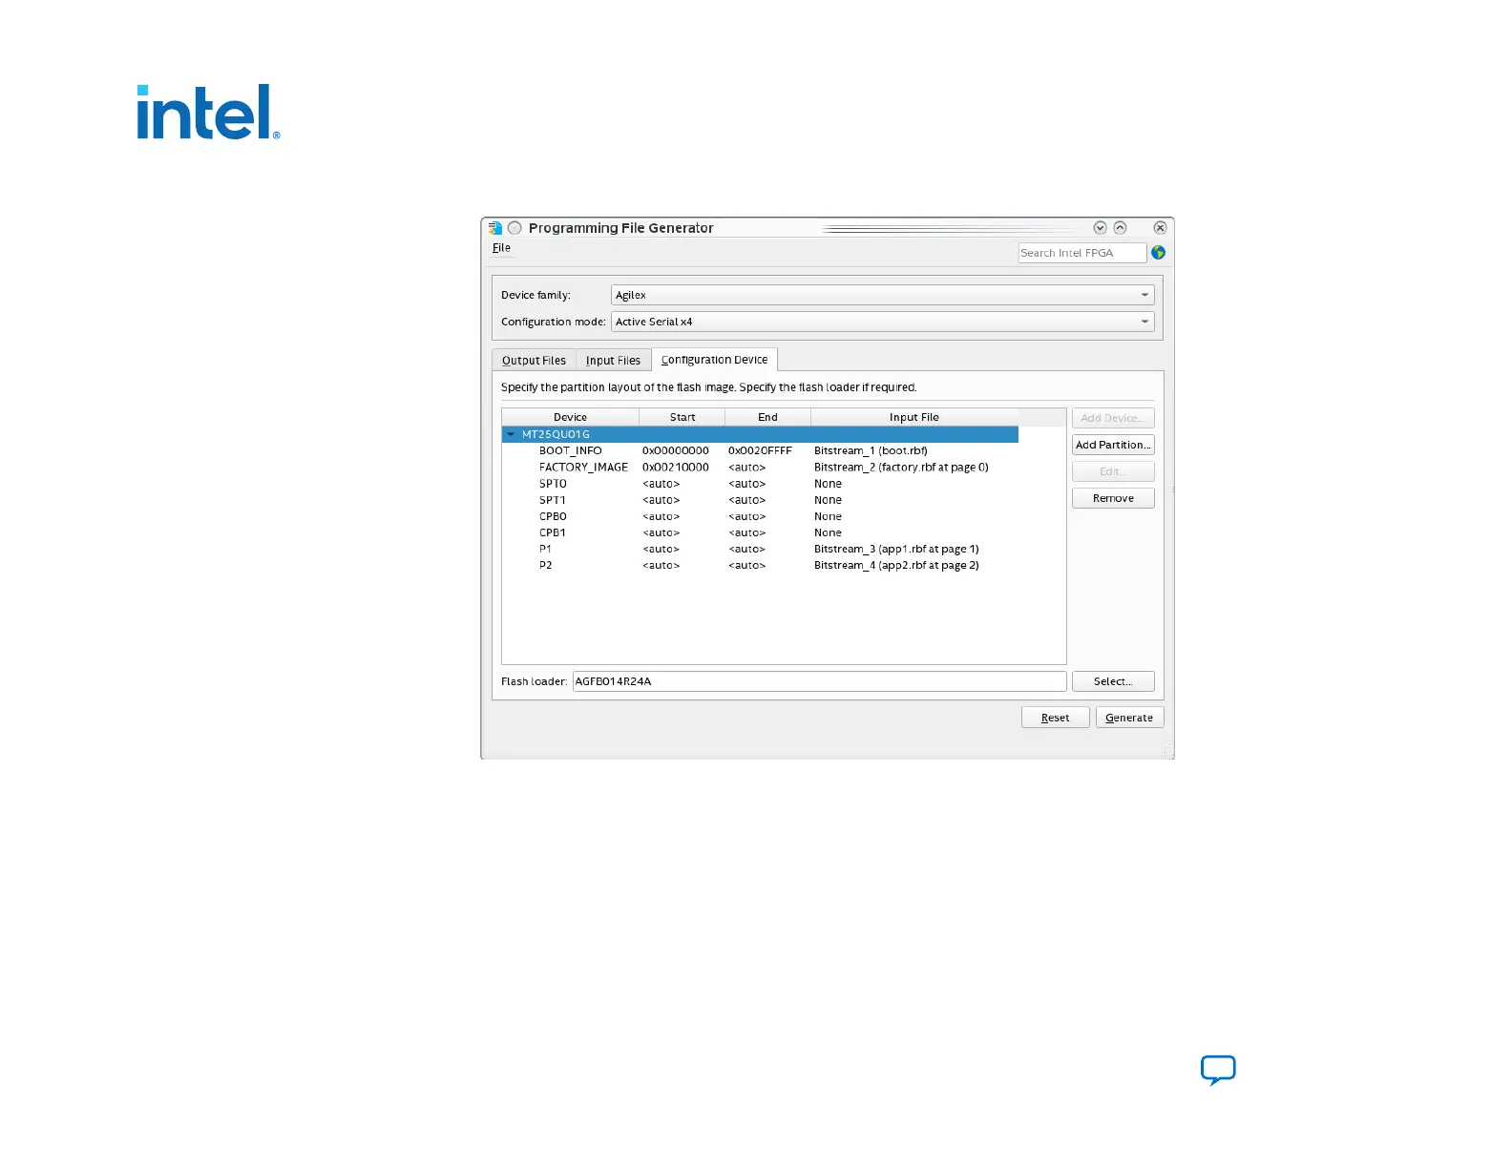Click the Edit button

[x=1113, y=471]
